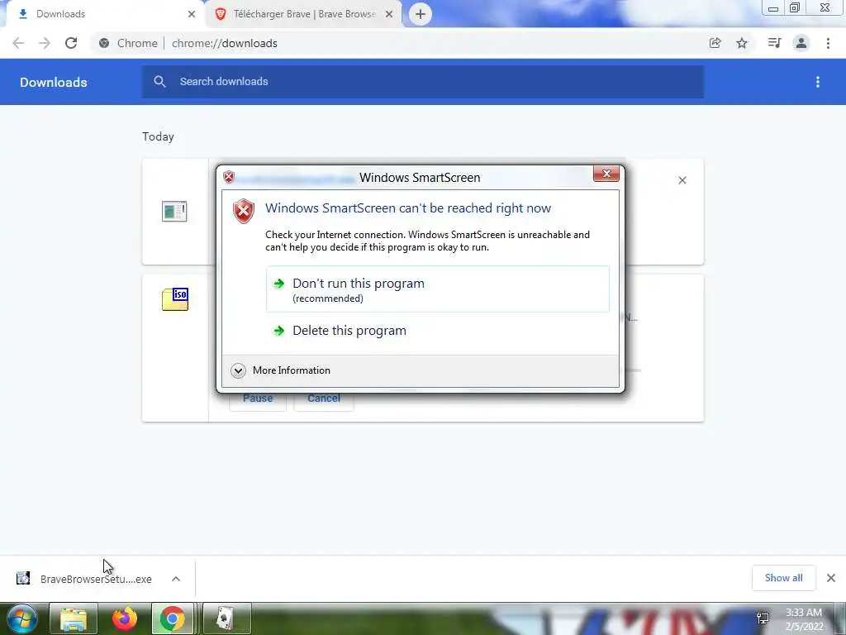Click the Chrome taskbar icon
Viewport: 846px width, 635px height.
[172, 618]
